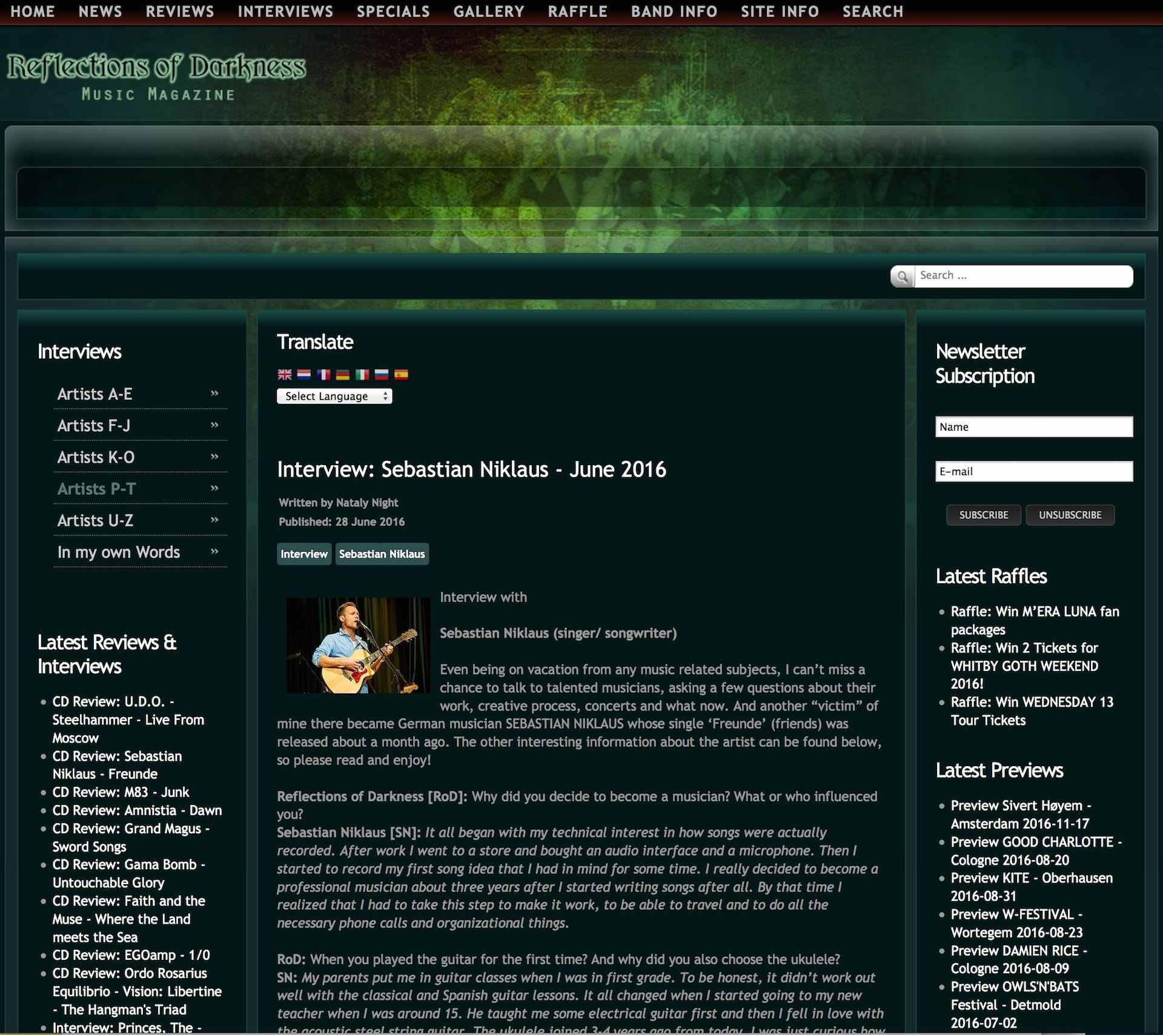Open the SITE INFO menu item
This screenshot has width=1163, height=1035.
coord(780,12)
